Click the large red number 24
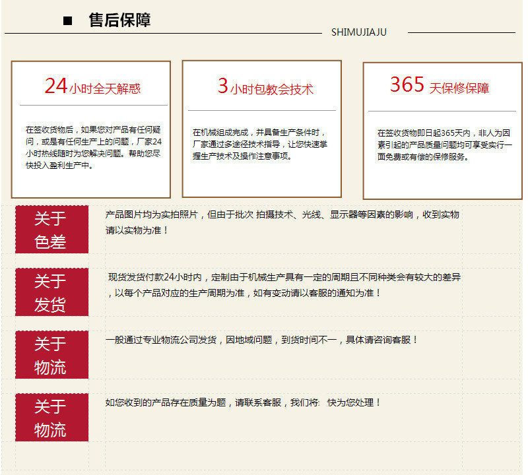Viewport: 528px width, 475px height. [56, 86]
